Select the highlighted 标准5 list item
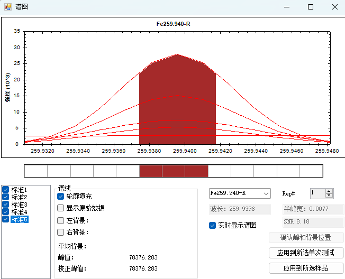Viewport: 345px width, 279px height. (20, 219)
